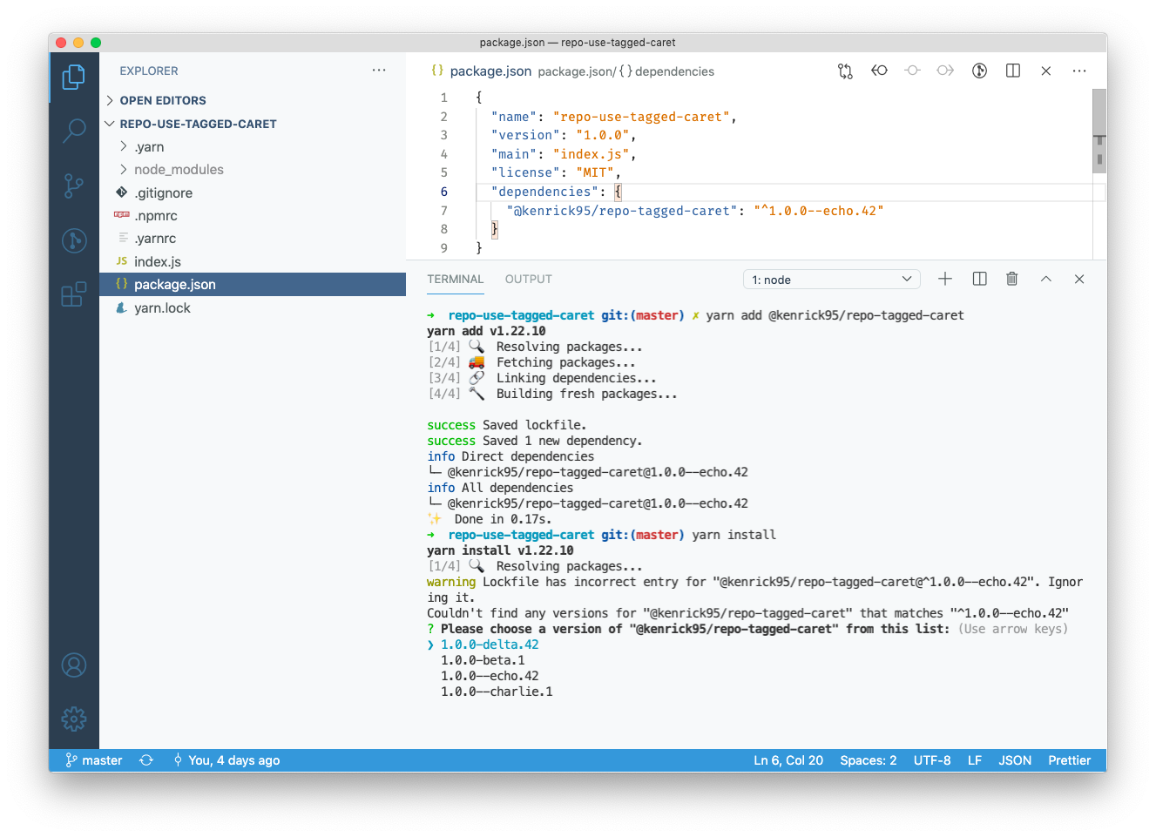Switch to the OUTPUT tab
This screenshot has height=837, width=1156.
[x=528, y=279]
